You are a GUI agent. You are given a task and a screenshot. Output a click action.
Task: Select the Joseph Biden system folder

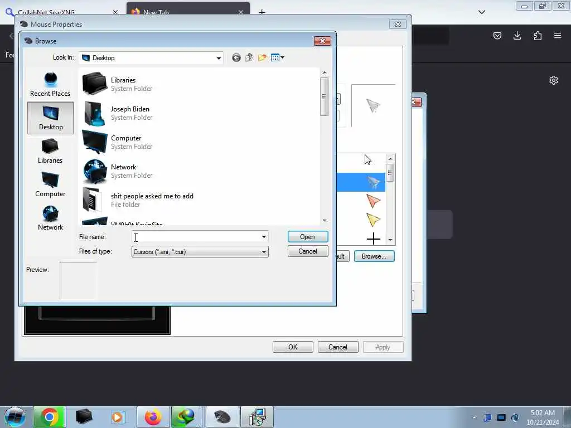coord(118,113)
